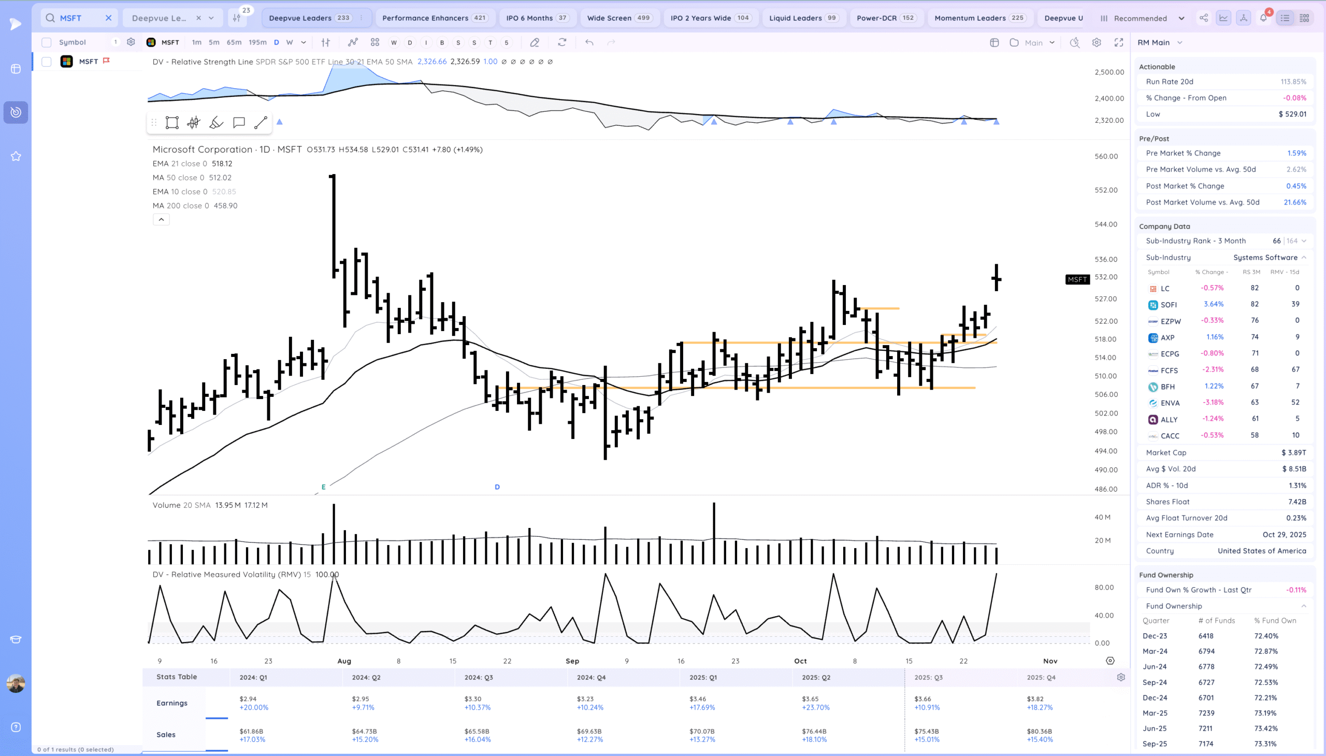This screenshot has height=756, width=1326.
Task: Select the rectangle drawing tool
Action: [172, 122]
